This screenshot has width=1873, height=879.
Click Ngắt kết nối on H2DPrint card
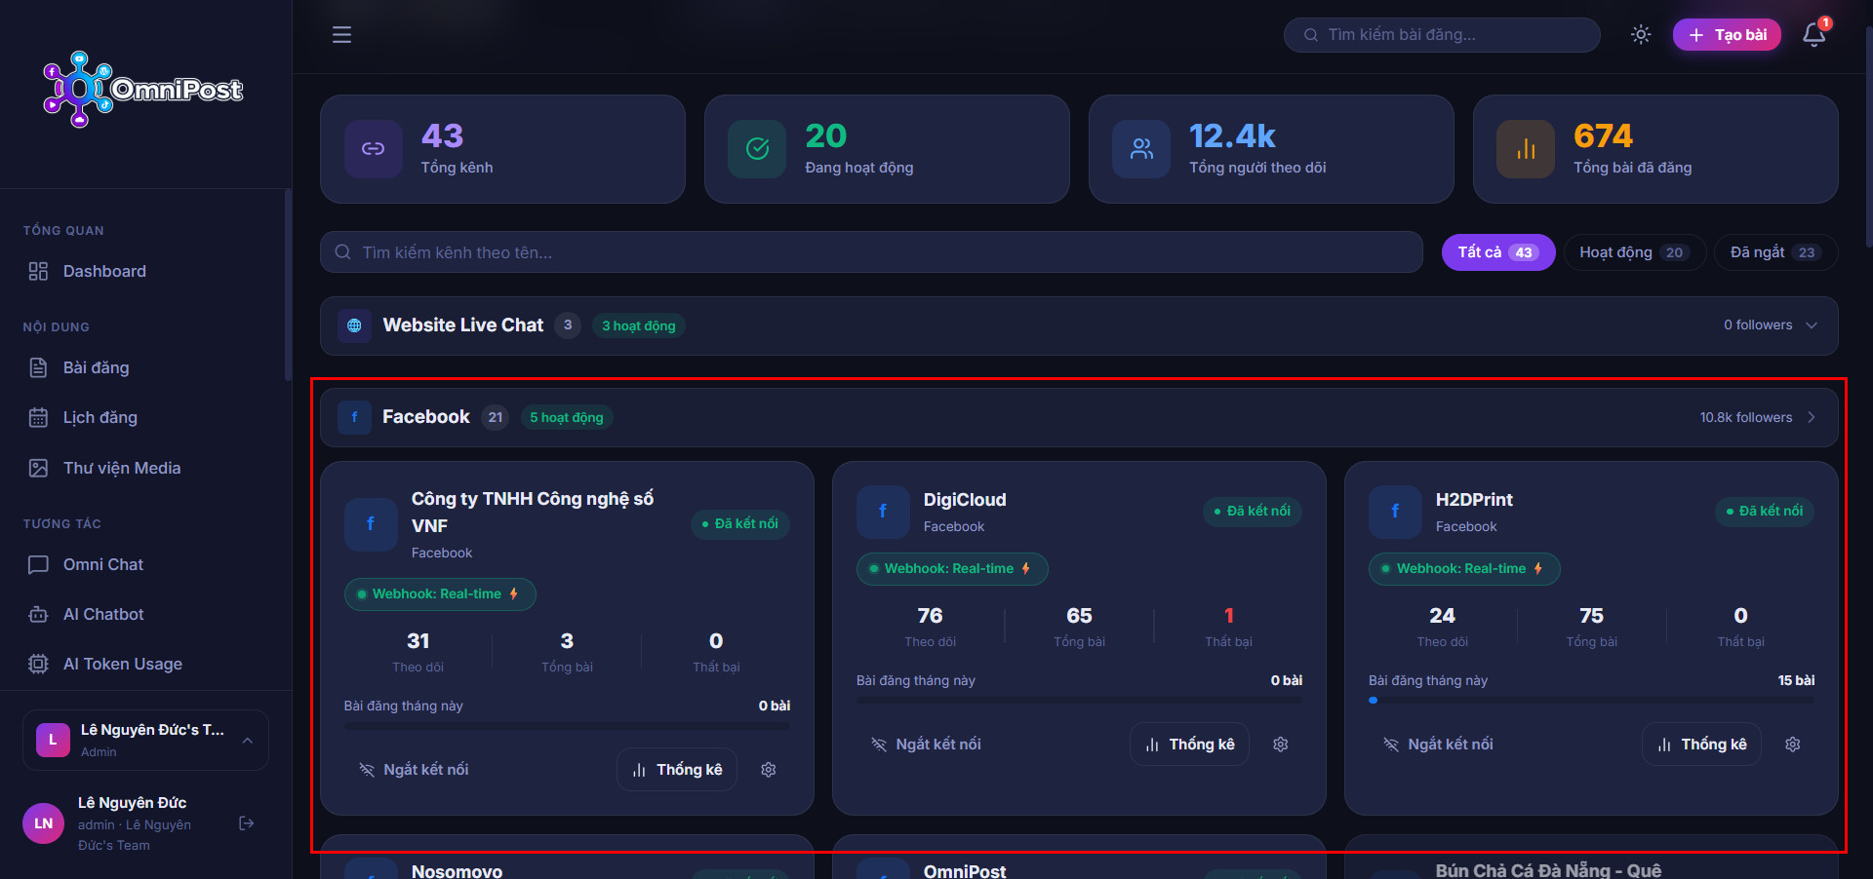point(1438,745)
